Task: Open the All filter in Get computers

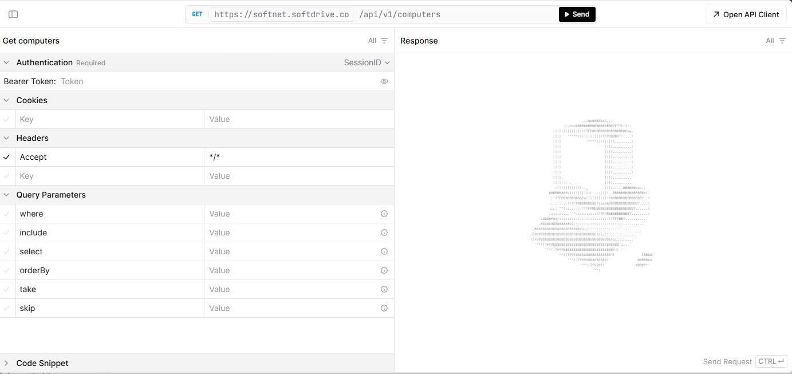Action: (x=378, y=41)
